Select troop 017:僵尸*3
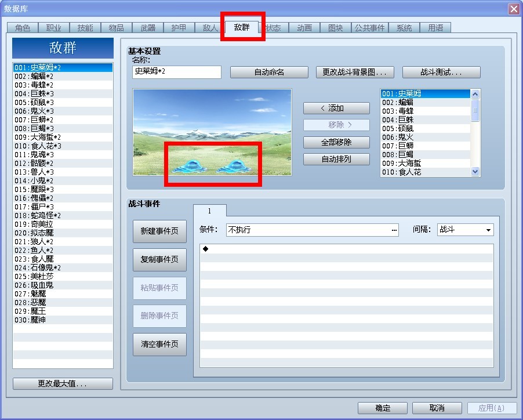This screenshot has height=420, width=523. 63,207
